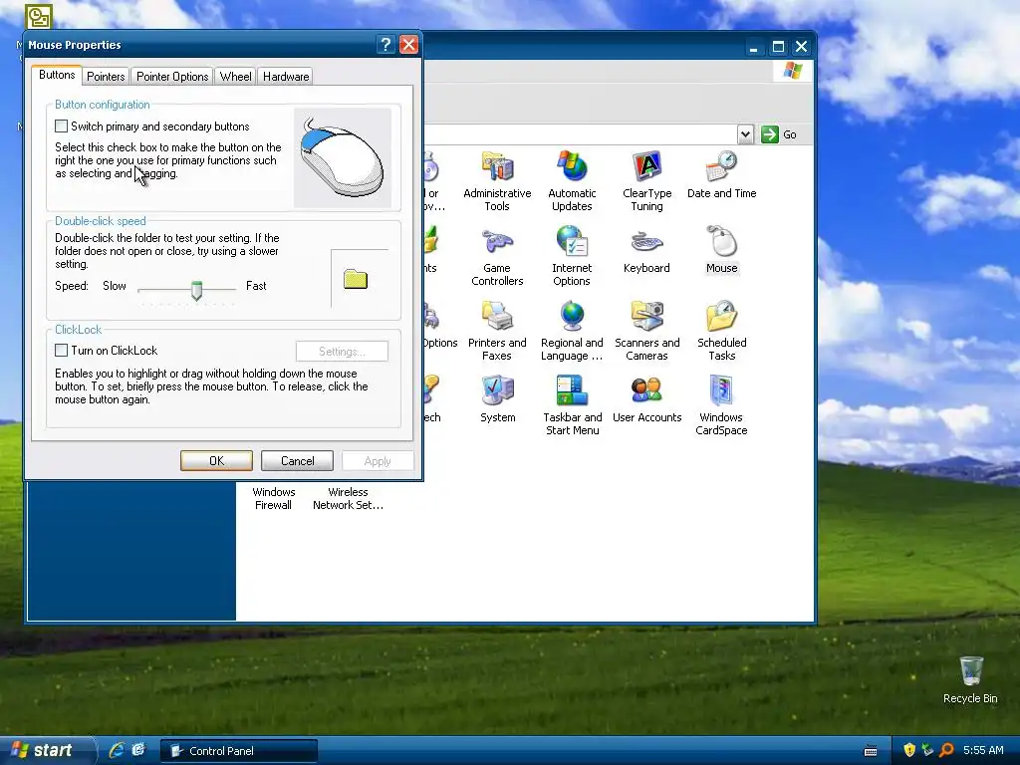Viewport: 1020px width, 765px height.
Task: Open Taskbar and Start Menu icon
Action: pos(573,405)
